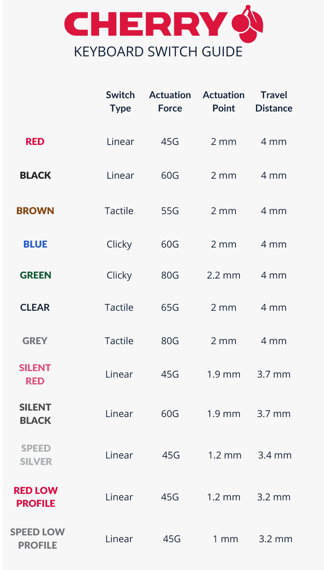Select the SPEED SILVER switch name

[x=36, y=455]
